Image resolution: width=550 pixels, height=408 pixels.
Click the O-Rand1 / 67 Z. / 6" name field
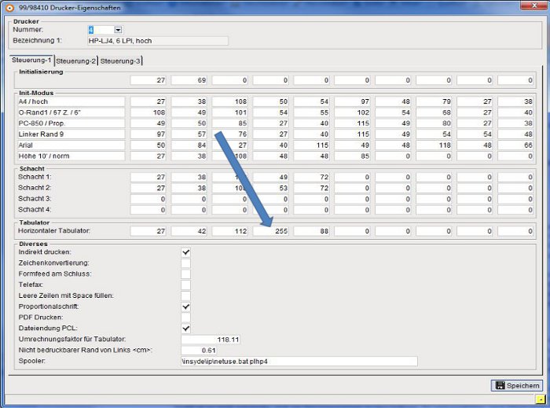[71, 112]
